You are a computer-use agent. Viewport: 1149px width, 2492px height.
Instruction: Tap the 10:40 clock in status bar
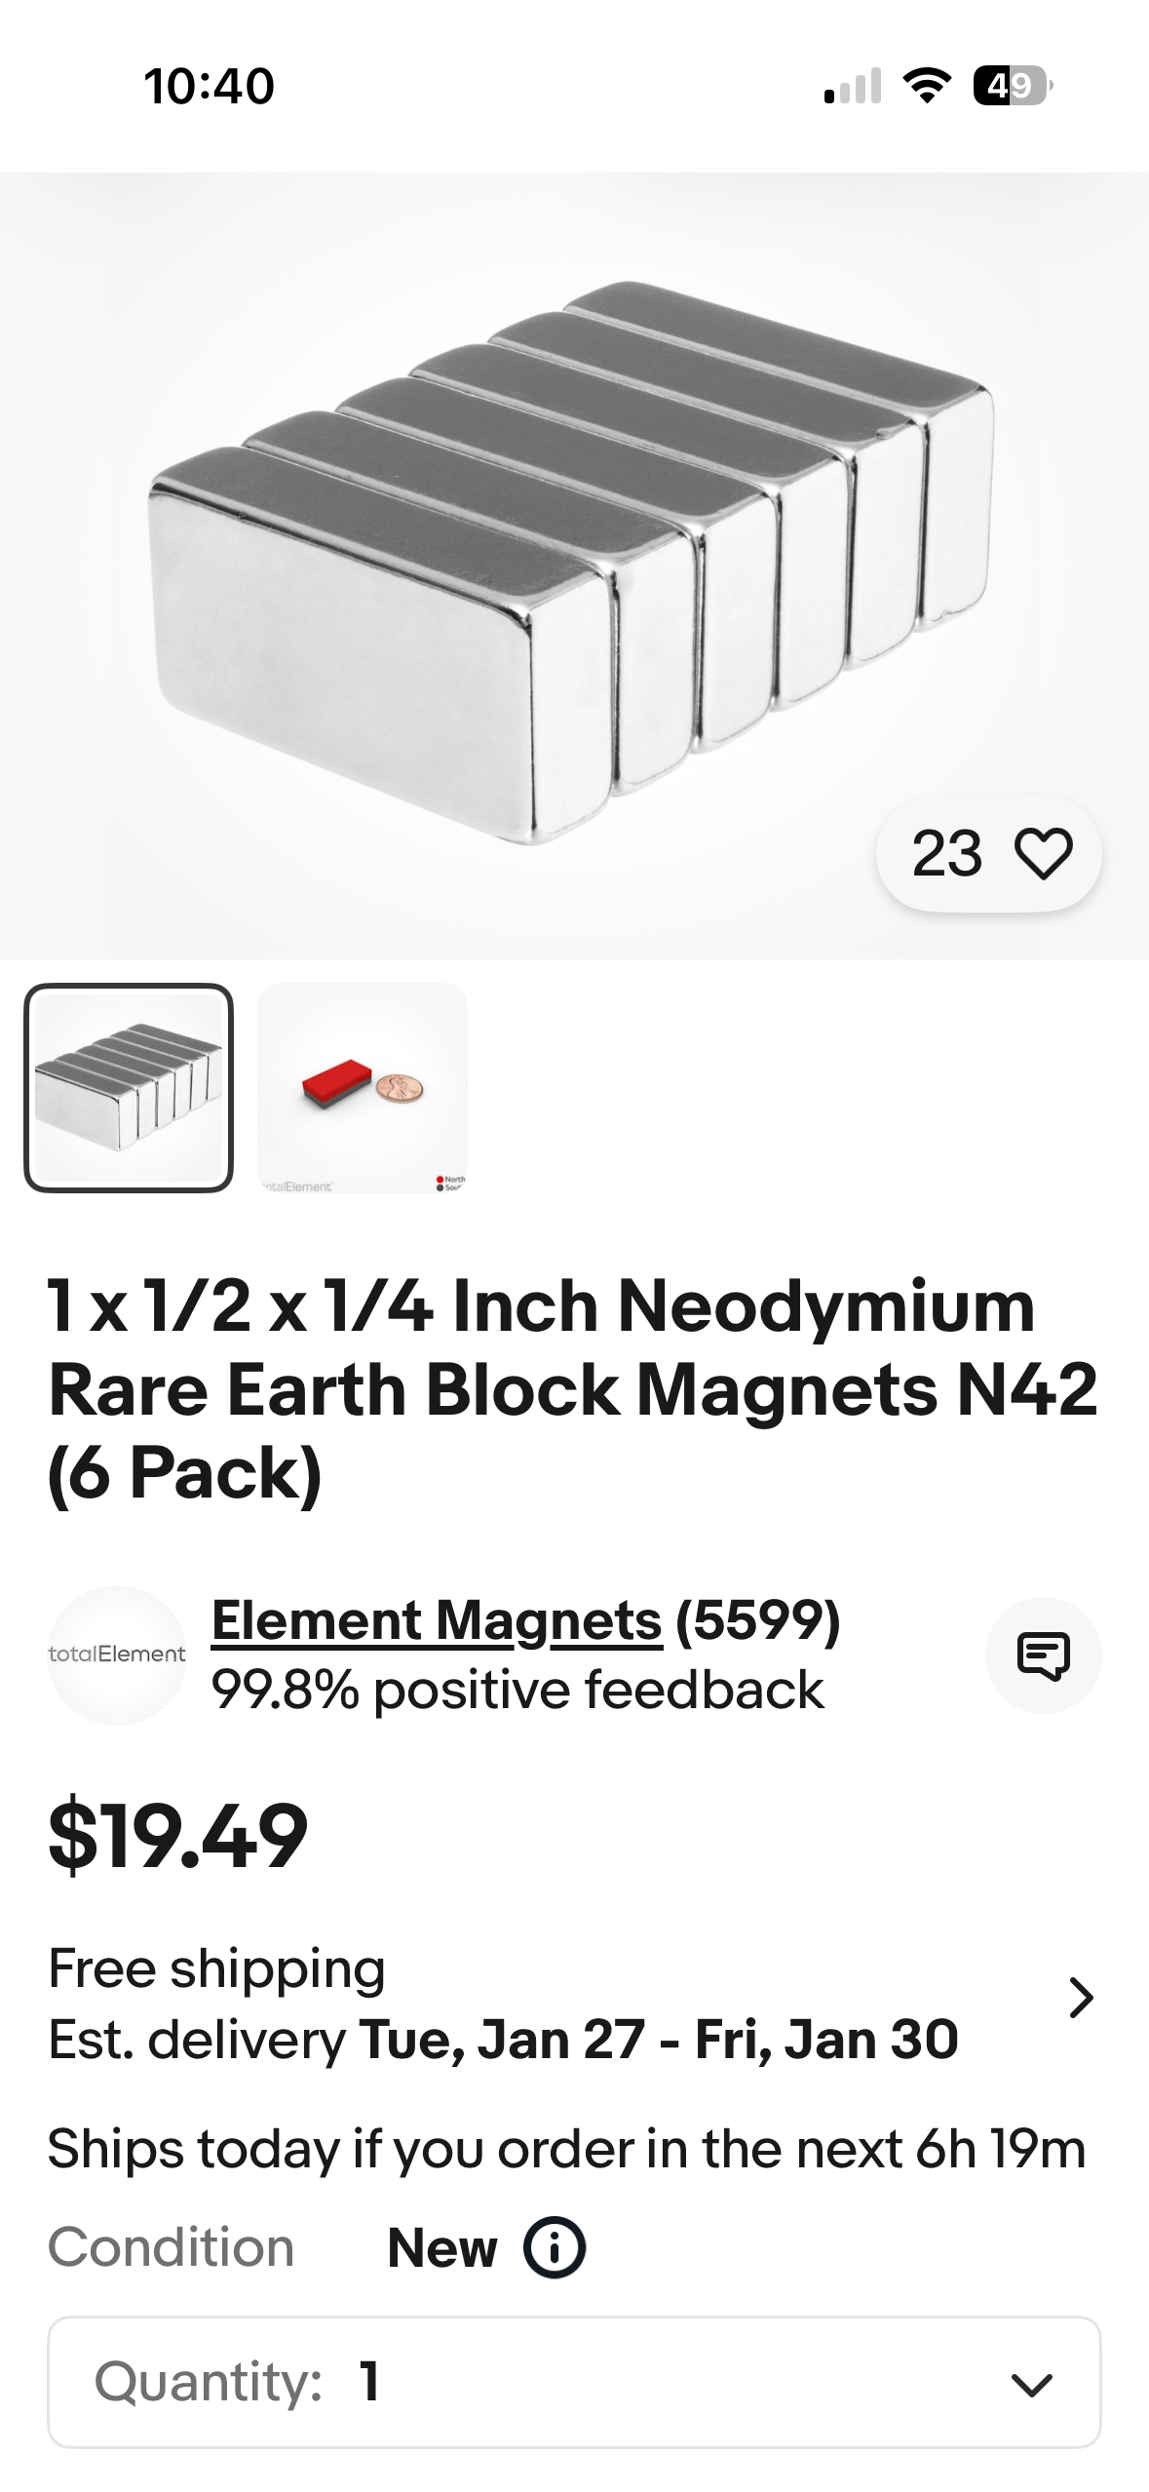tap(210, 86)
